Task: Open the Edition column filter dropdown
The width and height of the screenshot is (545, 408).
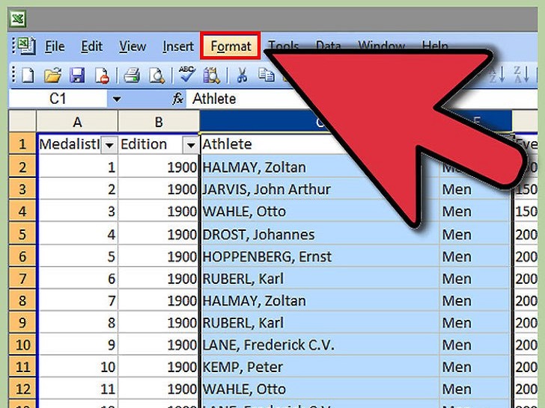Action: pyautogui.click(x=190, y=144)
